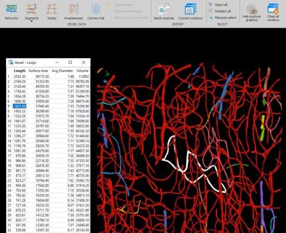The height and width of the screenshot is (233, 286).
Task: Open the Anastomoses analysis icon
Action: click(73, 11)
